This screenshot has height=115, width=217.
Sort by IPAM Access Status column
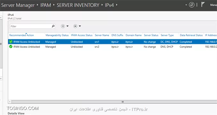[x=82, y=35]
